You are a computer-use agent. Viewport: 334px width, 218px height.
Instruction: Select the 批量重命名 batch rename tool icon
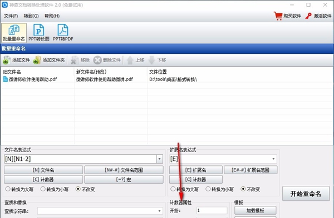(x=14, y=30)
